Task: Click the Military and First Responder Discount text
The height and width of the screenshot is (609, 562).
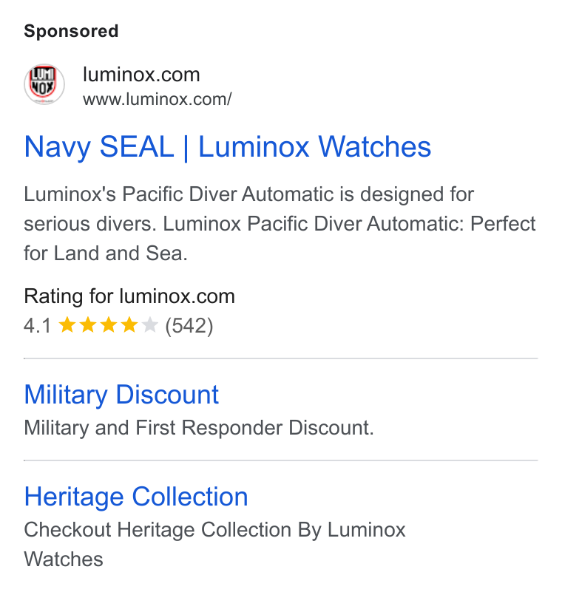Action: coord(199,428)
